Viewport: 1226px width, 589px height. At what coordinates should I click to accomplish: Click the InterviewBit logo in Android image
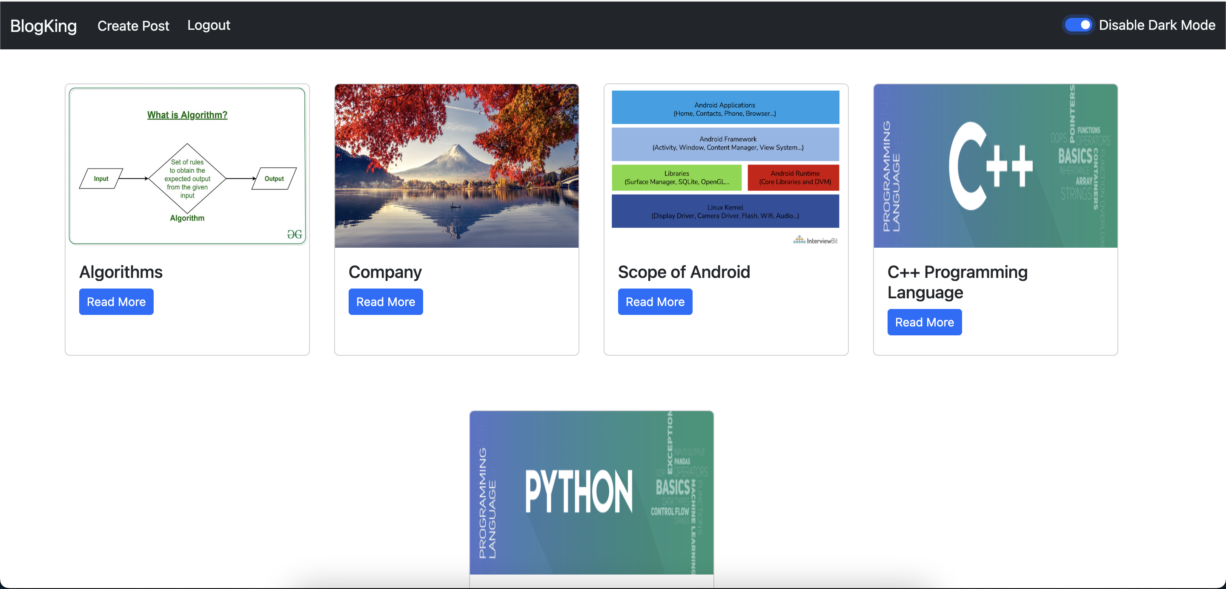click(815, 240)
